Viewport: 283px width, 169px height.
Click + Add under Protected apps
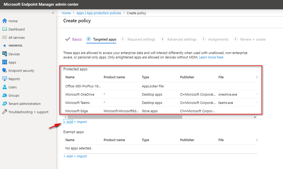tap(68, 122)
